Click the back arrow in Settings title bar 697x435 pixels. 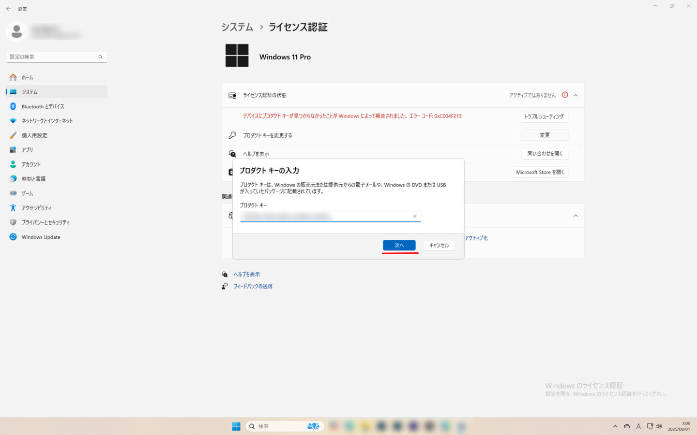(x=8, y=9)
